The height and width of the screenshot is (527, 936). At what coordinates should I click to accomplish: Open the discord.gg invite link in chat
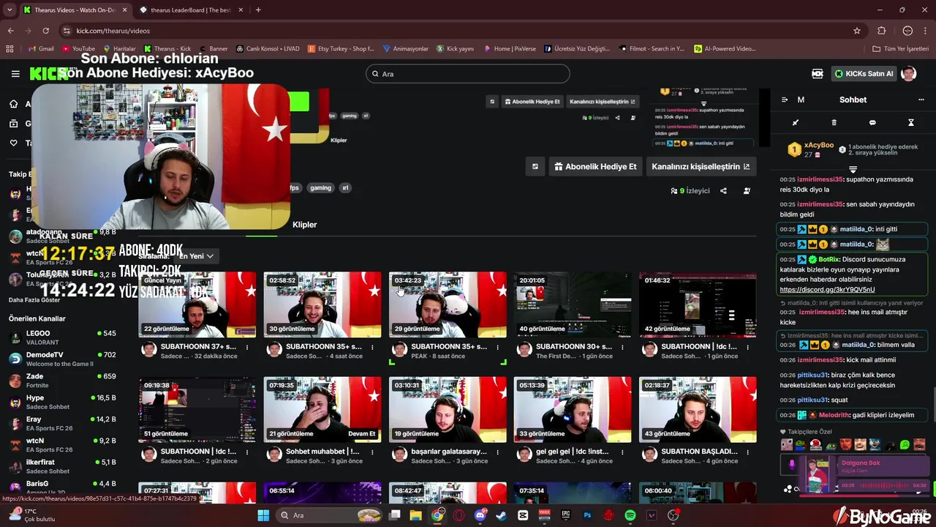point(827,290)
